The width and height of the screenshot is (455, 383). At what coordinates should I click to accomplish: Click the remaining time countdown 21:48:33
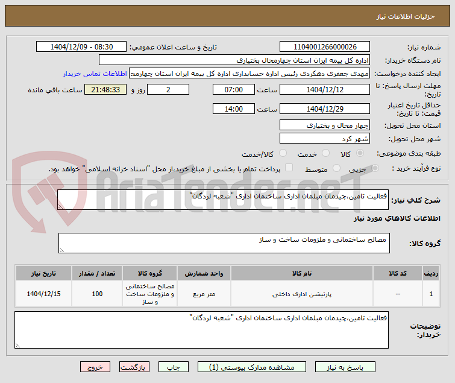point(105,89)
